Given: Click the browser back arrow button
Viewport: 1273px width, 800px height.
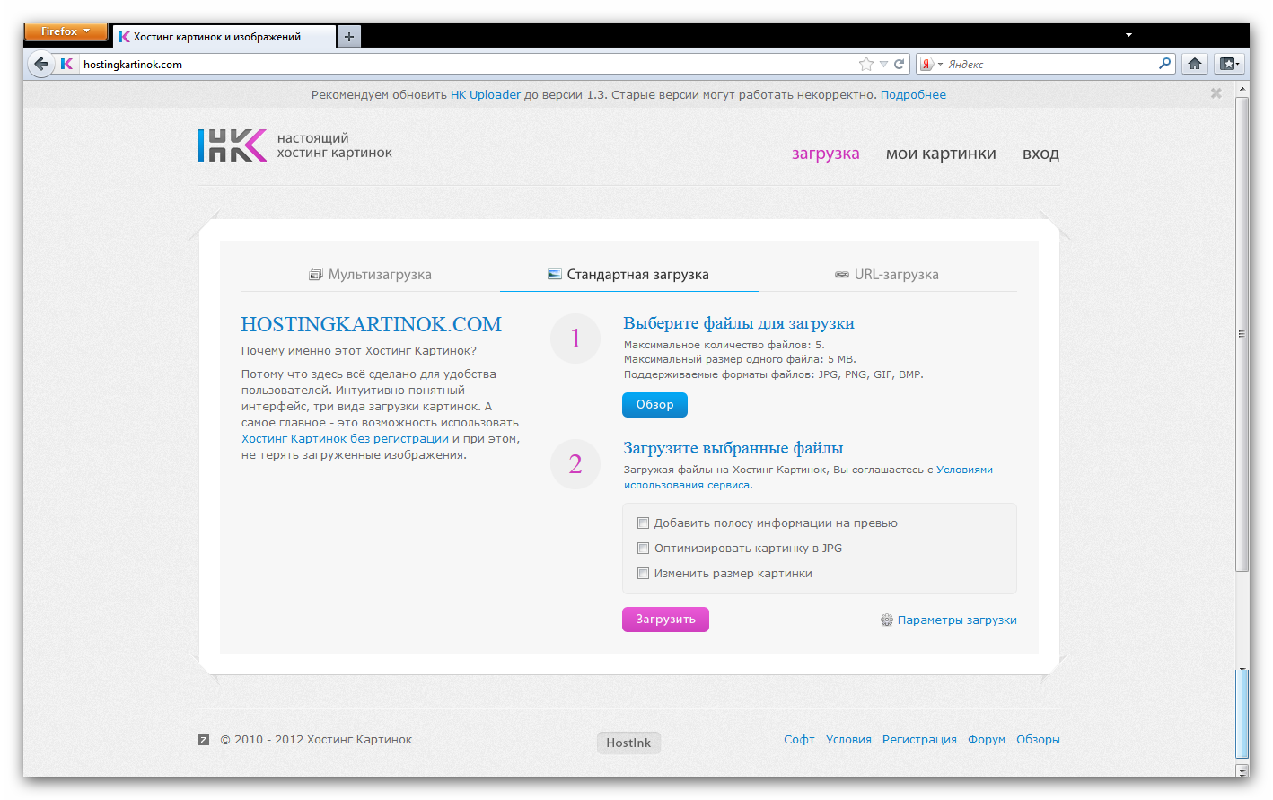Looking at the screenshot, I should click(x=40, y=64).
